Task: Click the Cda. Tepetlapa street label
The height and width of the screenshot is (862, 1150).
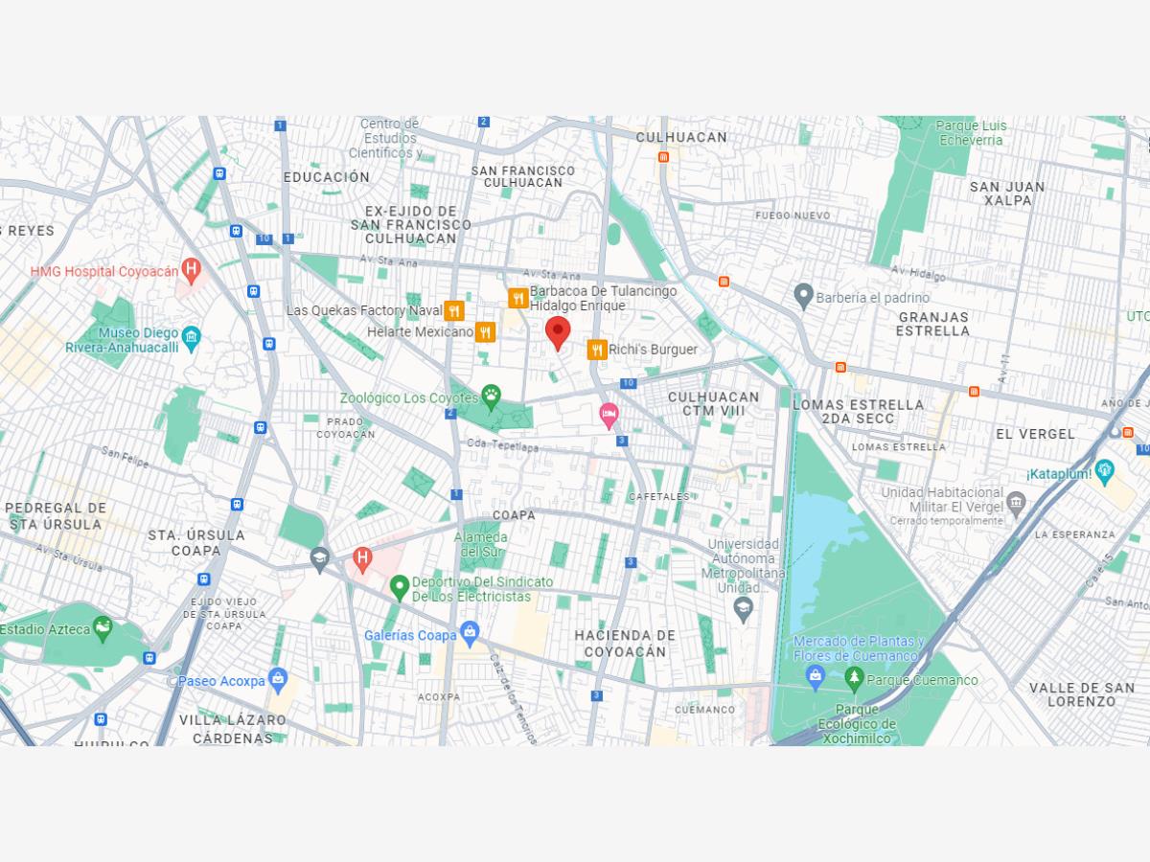Action: tap(503, 445)
